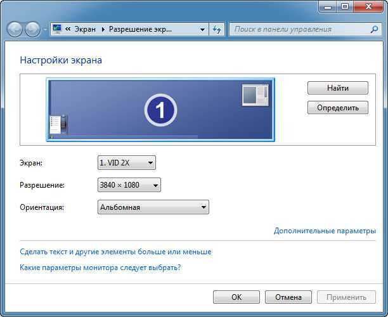Click the control panel icon in address bar

[x=57, y=29]
